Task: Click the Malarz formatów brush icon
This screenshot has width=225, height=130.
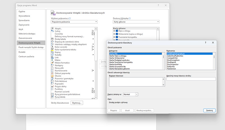Action: [52, 63]
